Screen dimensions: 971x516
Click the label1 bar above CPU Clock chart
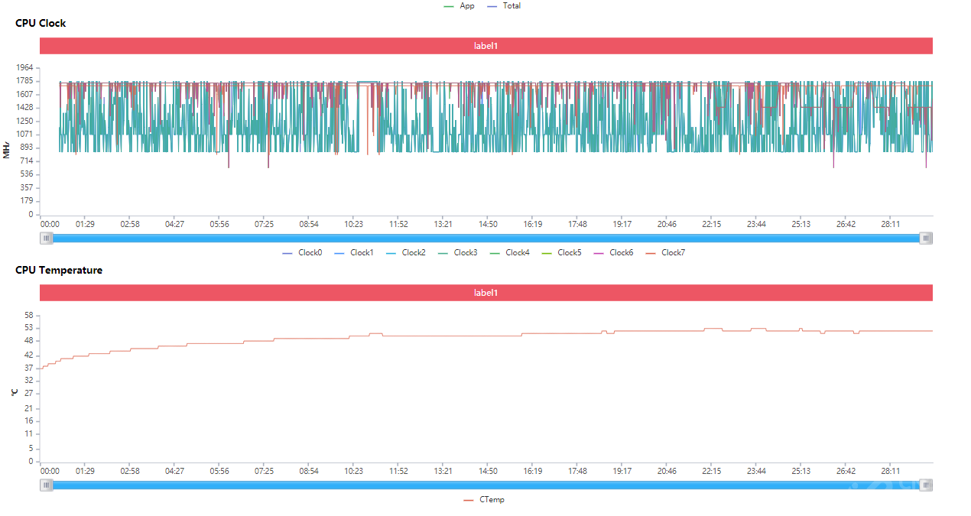[485, 46]
